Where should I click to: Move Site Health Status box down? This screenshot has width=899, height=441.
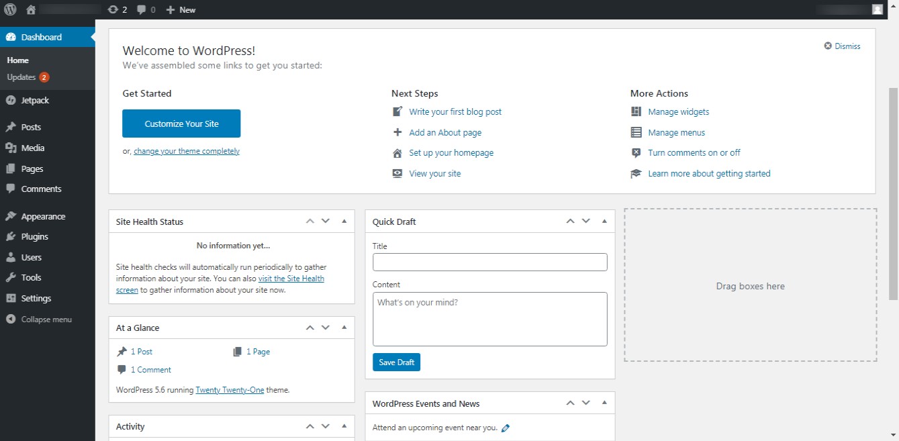(x=326, y=221)
